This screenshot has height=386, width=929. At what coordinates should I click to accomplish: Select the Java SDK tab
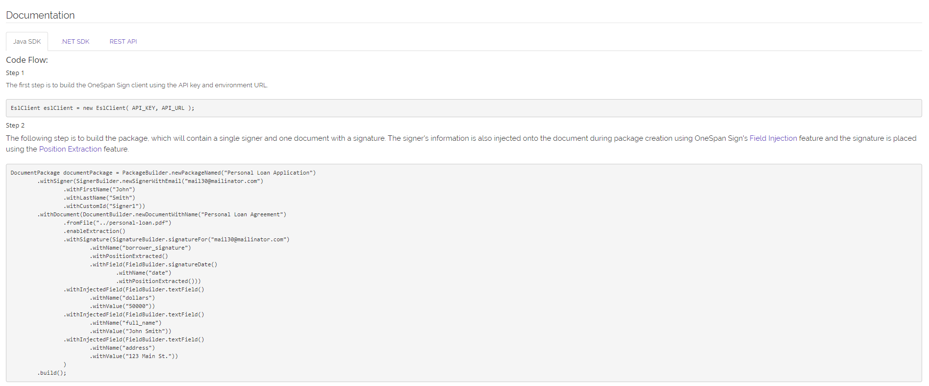(27, 42)
